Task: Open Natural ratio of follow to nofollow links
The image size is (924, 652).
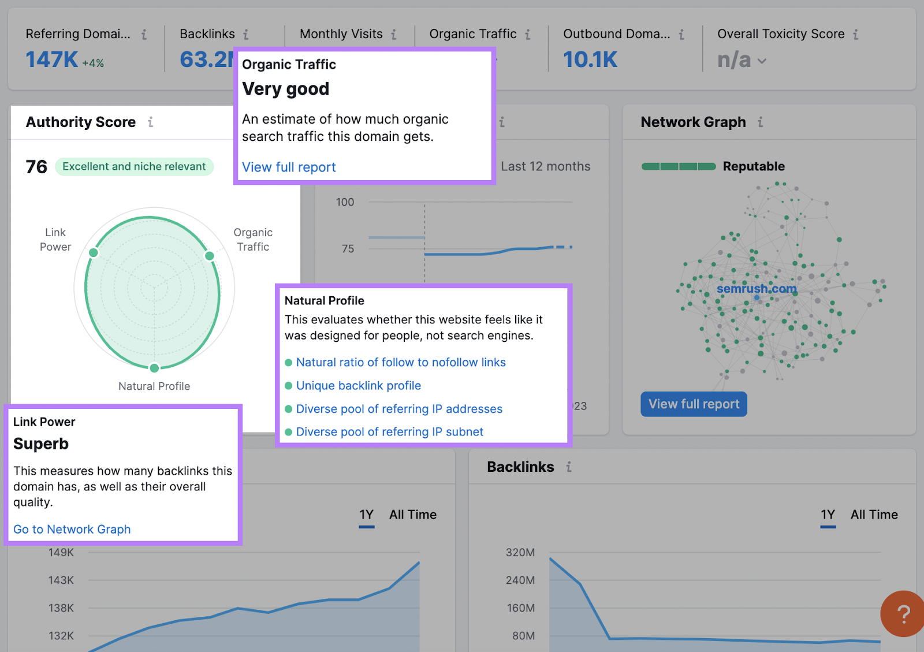Action: click(x=401, y=362)
